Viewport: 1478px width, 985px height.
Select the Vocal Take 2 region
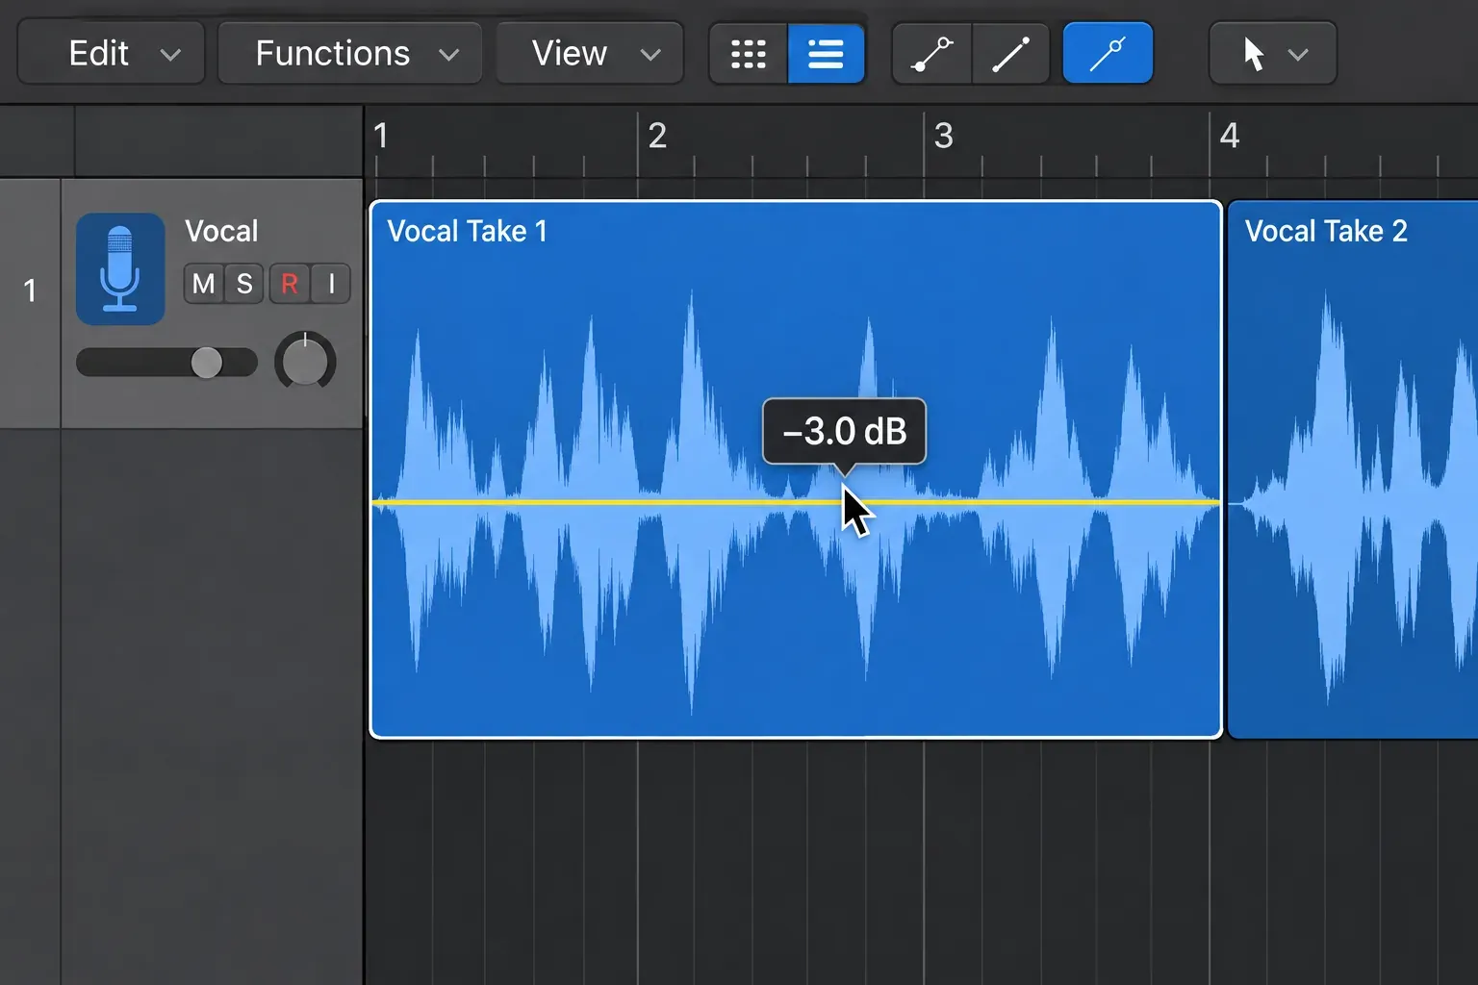pyautogui.click(x=1353, y=469)
